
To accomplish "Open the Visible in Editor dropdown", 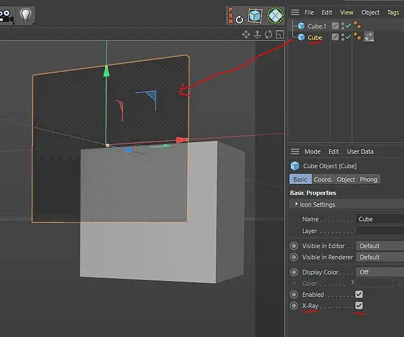I will (x=380, y=246).
